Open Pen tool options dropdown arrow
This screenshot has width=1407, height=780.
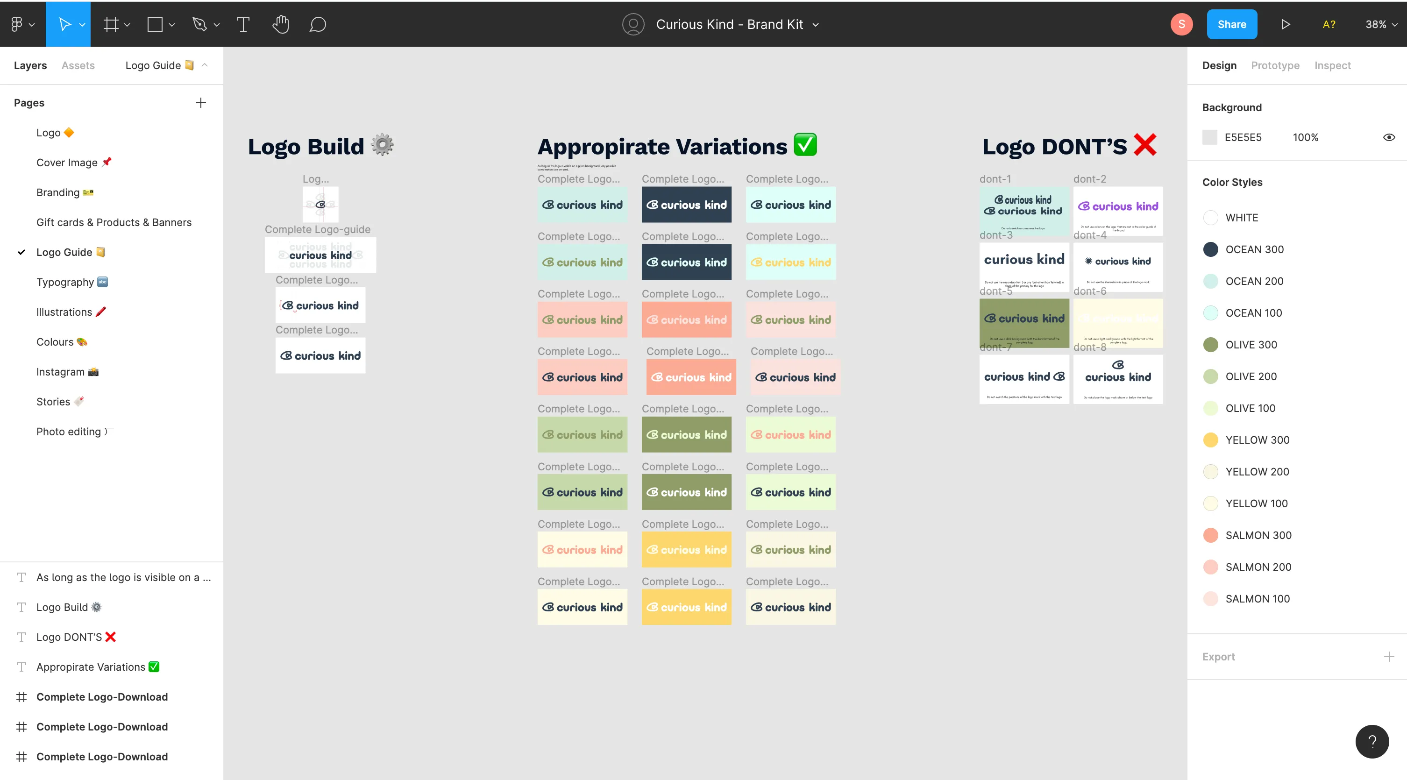[x=216, y=25]
